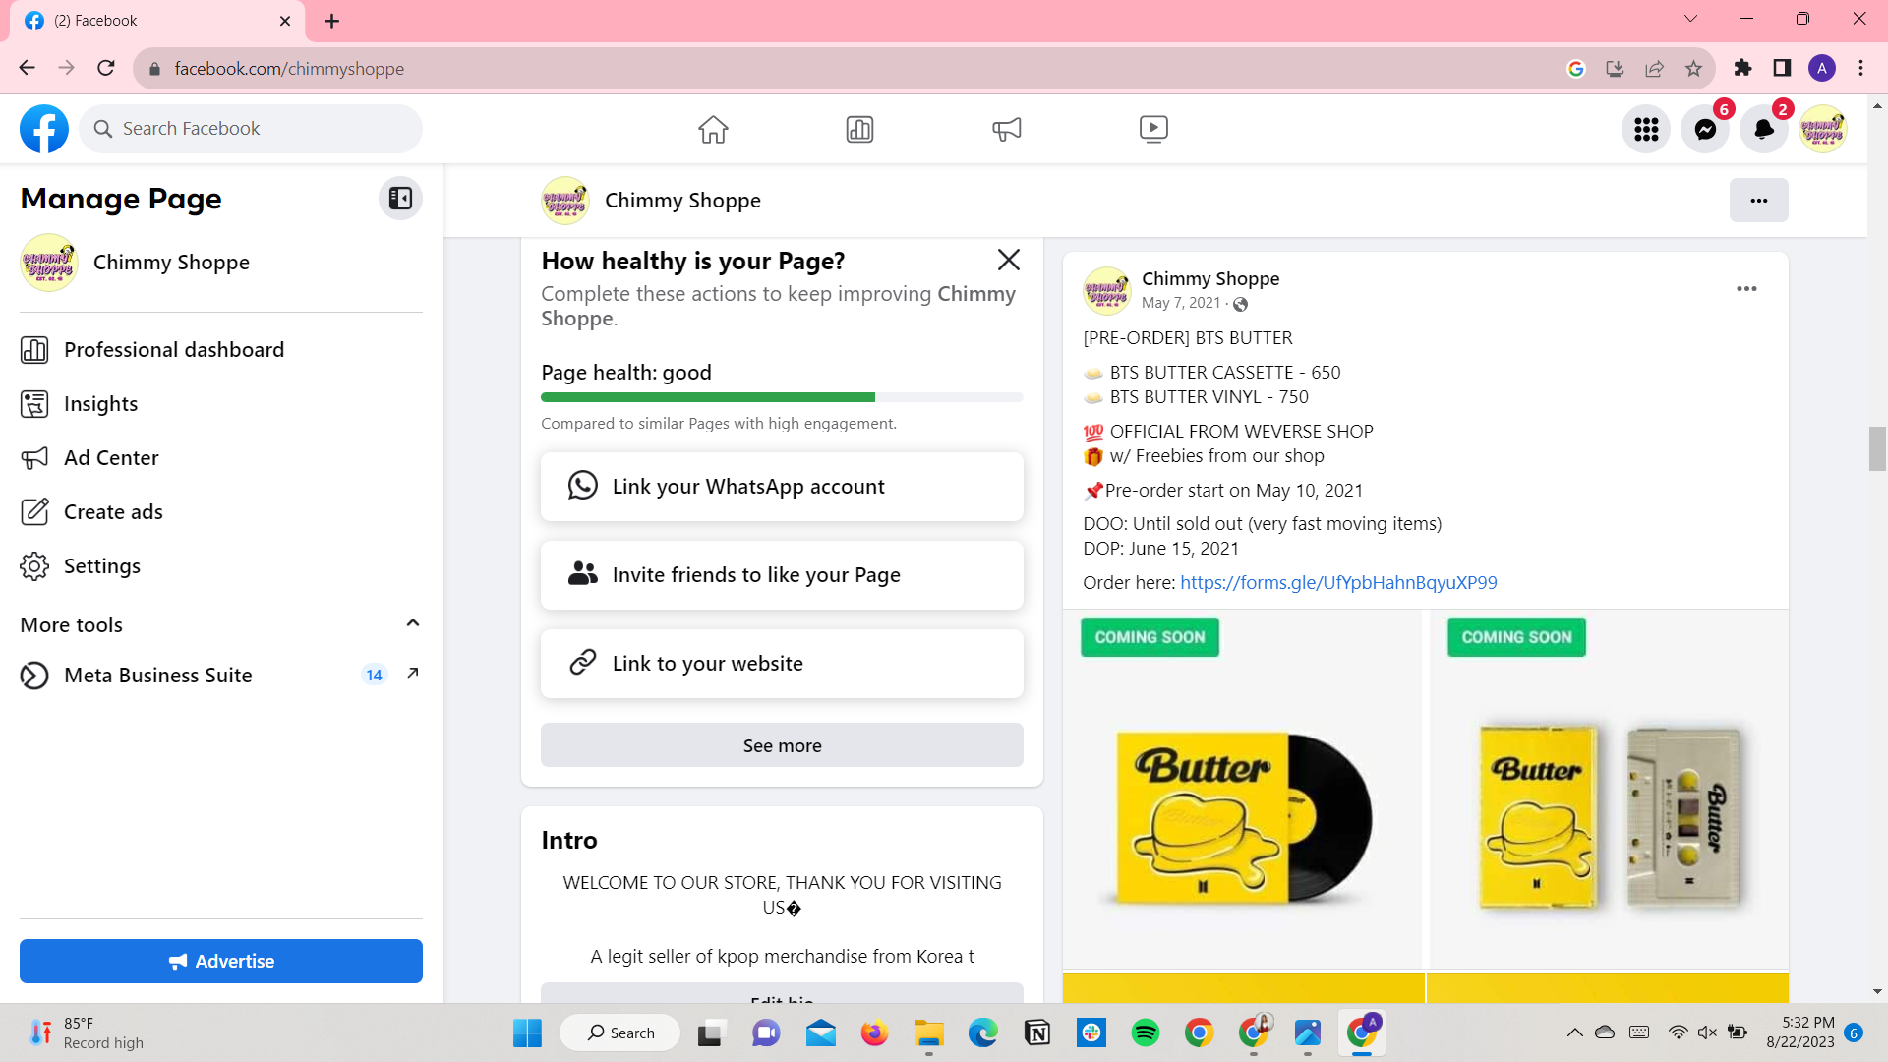
Task: Click the Page health progress bar
Action: coord(782,397)
